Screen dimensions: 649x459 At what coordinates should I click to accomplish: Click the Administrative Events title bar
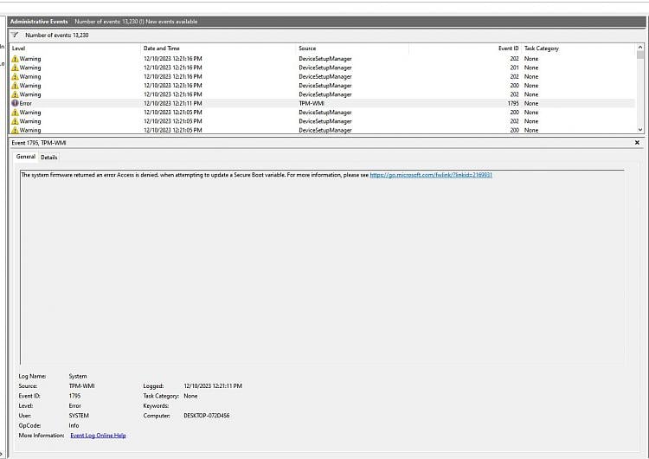[40, 20]
